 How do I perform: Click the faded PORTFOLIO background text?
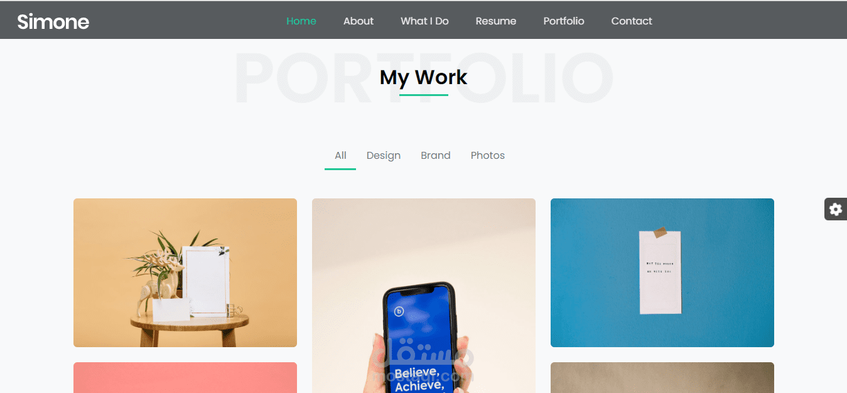pyautogui.click(x=424, y=78)
